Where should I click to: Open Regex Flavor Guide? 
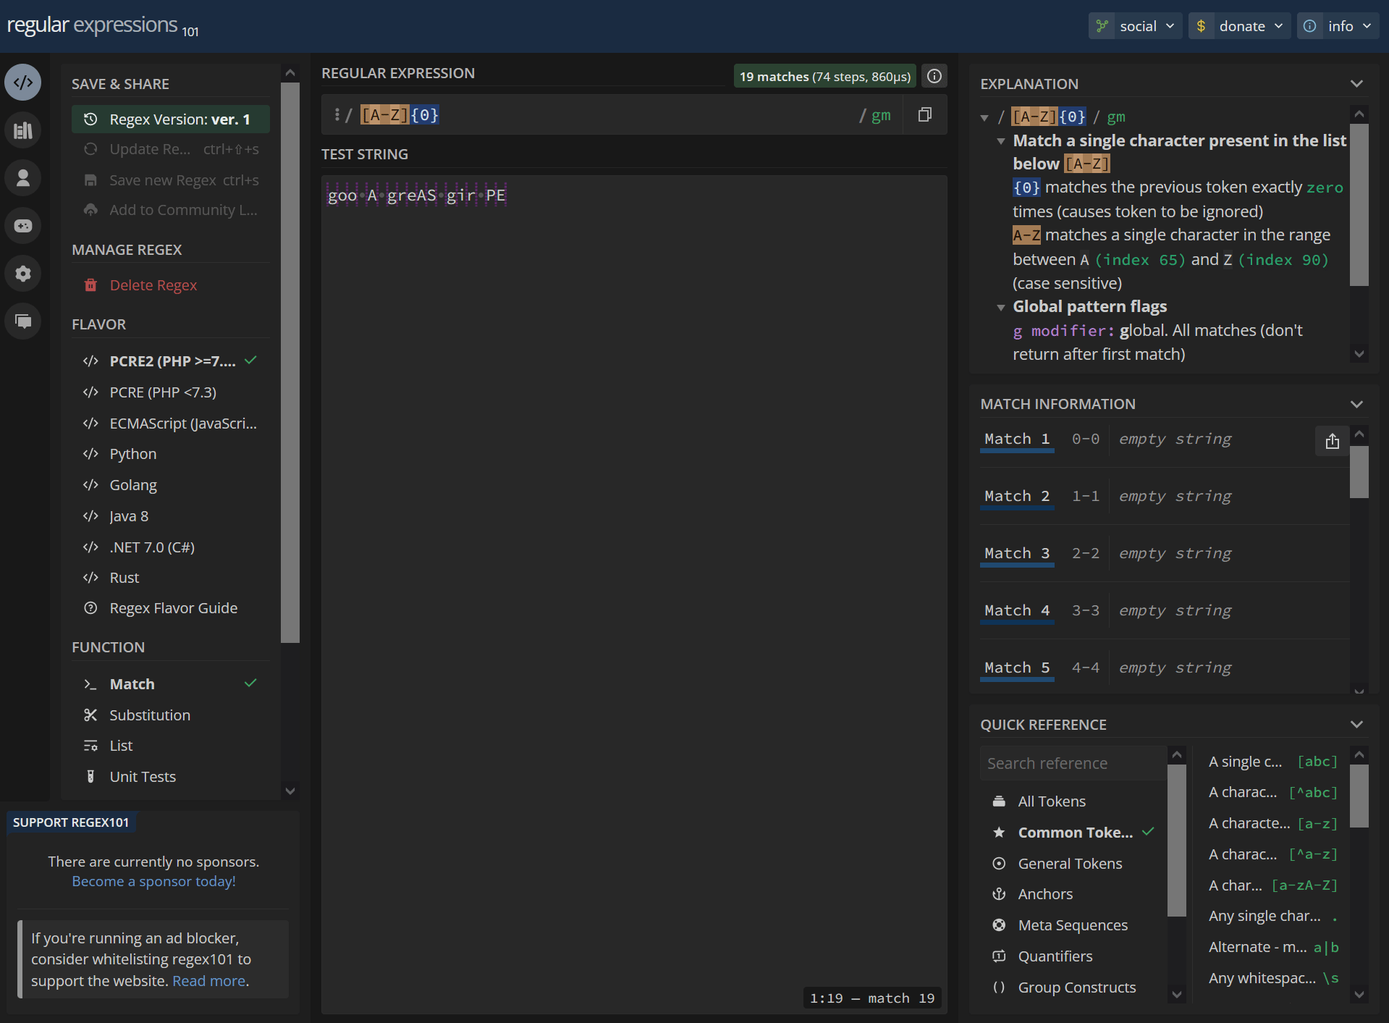tap(170, 608)
